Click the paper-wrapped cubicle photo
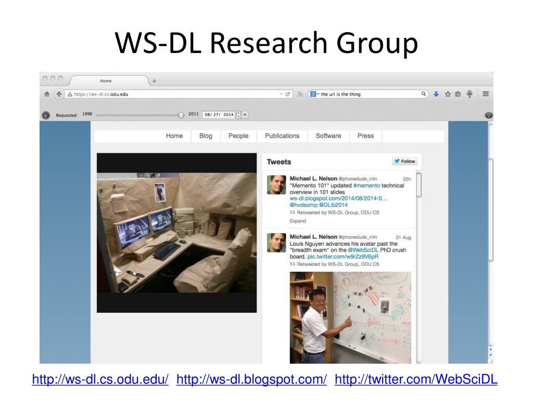This screenshot has height=399, width=533. [x=177, y=233]
